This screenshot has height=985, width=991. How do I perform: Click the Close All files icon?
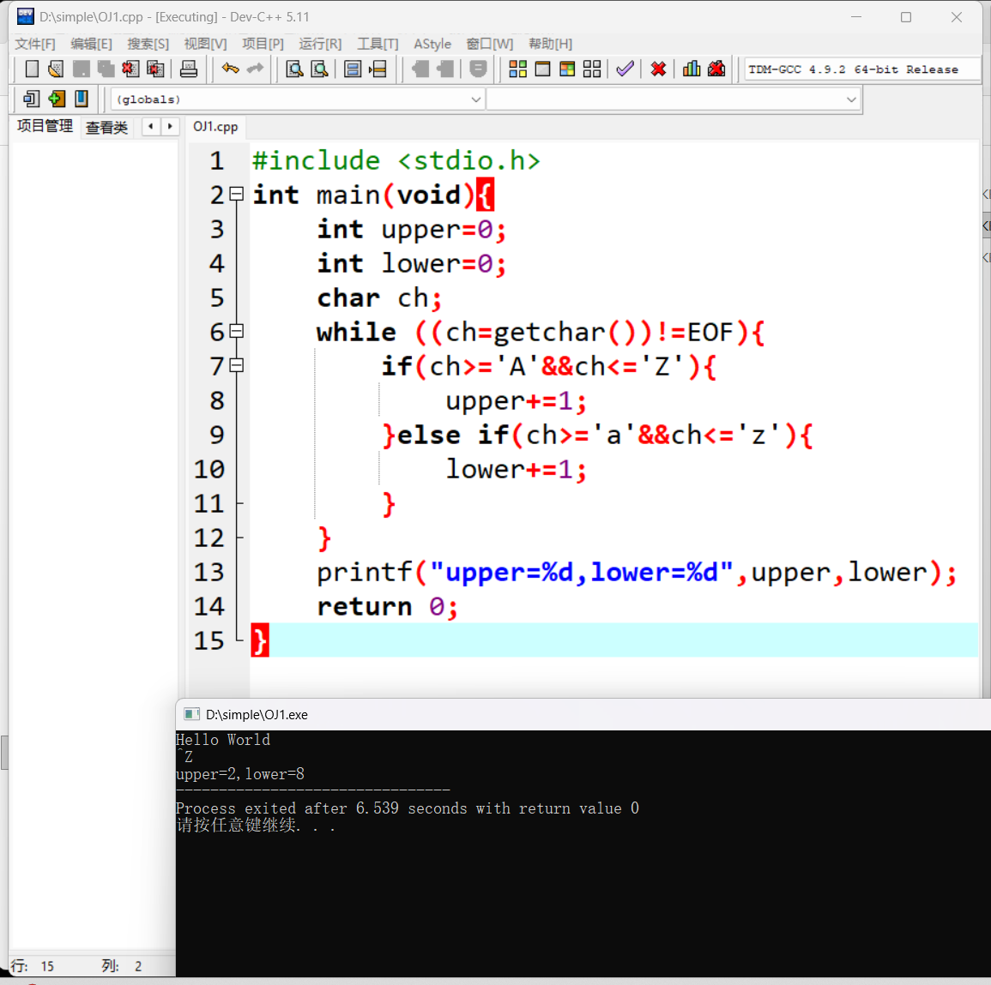pyautogui.click(x=155, y=69)
